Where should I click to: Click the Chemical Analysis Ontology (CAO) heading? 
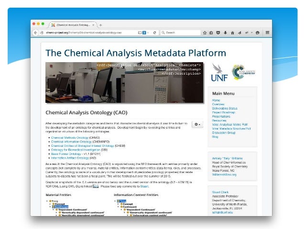pos(87,113)
